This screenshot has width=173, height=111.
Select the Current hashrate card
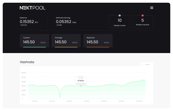(x=34, y=41)
